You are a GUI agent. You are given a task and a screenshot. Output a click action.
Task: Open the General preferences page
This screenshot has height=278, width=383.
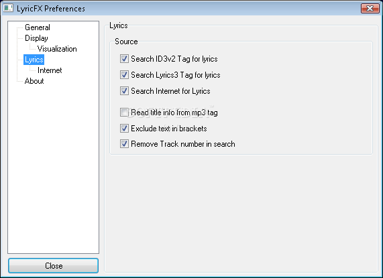tap(38, 27)
